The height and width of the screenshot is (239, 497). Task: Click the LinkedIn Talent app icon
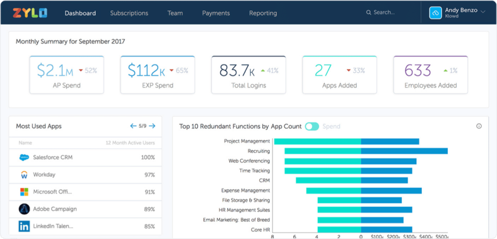point(24,227)
